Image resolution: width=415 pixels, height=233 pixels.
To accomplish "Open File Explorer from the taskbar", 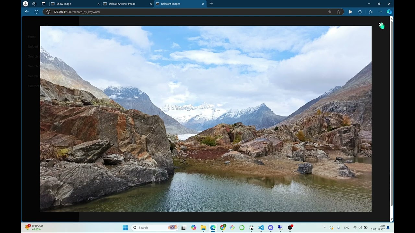I will pos(203,228).
